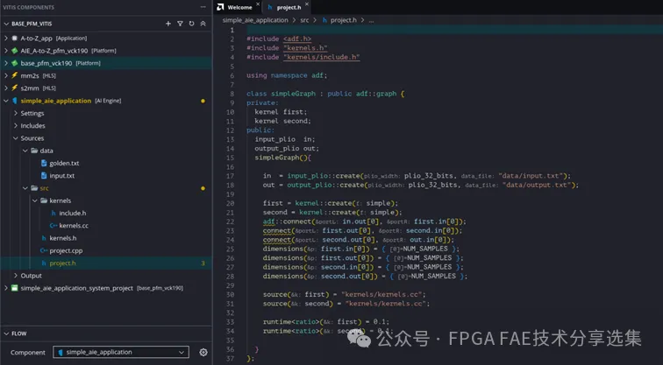Select golden.txt file
This screenshot has width=663, height=365.
[x=64, y=163]
